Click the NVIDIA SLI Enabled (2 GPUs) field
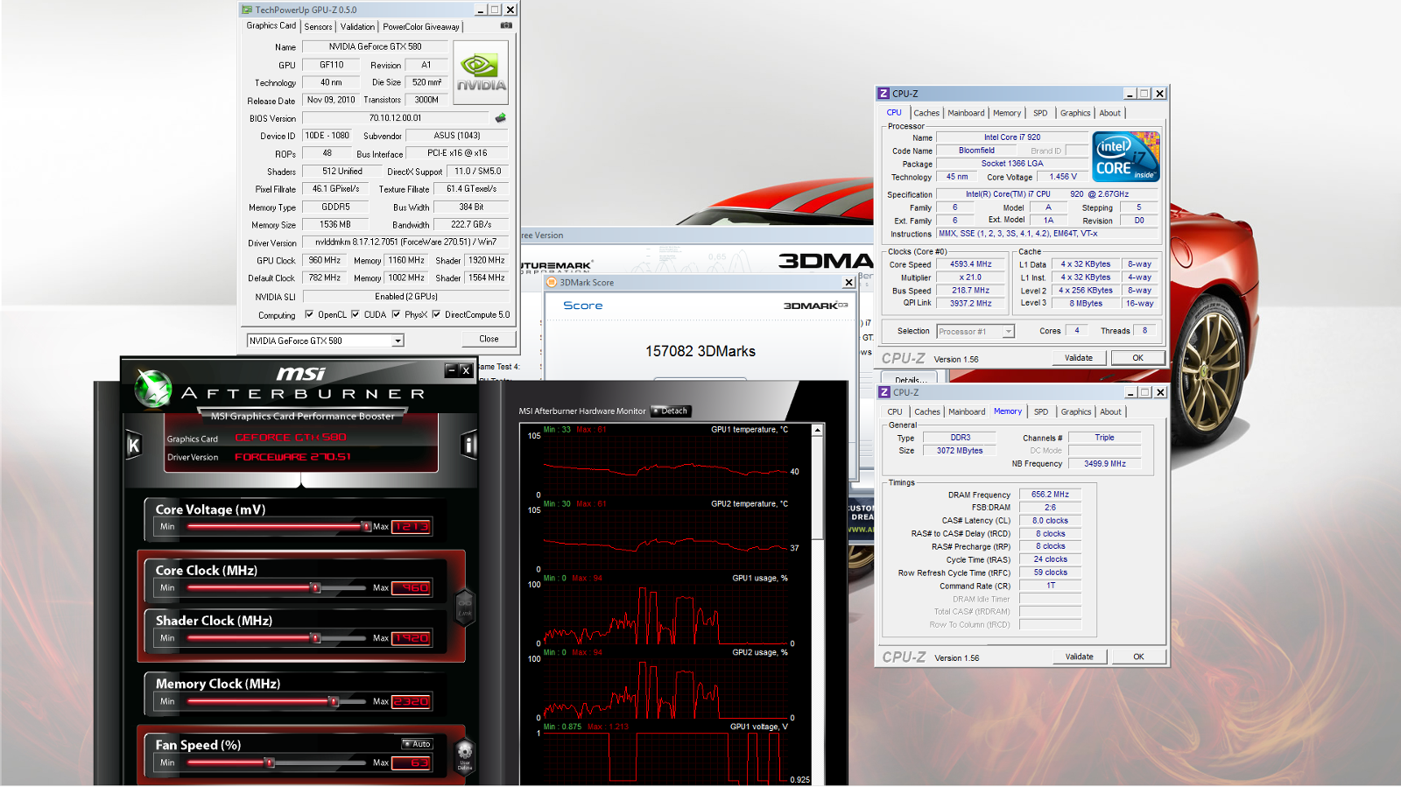 coord(405,297)
